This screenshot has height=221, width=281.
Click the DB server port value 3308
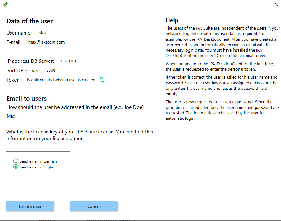pos(51,70)
